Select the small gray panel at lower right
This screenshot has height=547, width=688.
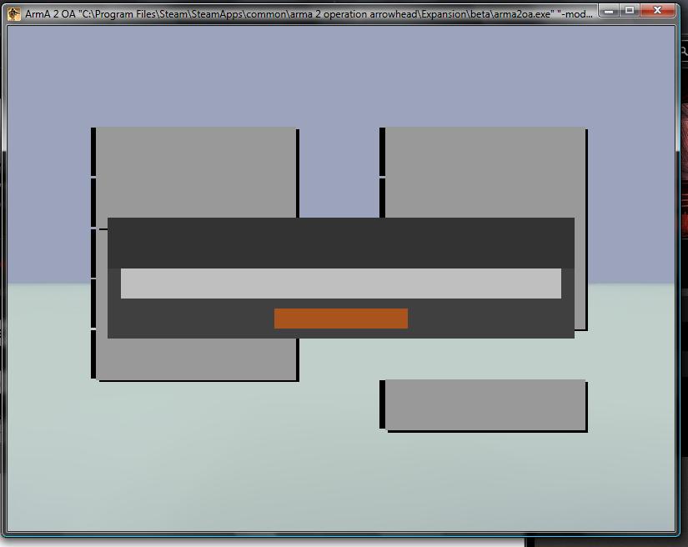tap(485, 404)
